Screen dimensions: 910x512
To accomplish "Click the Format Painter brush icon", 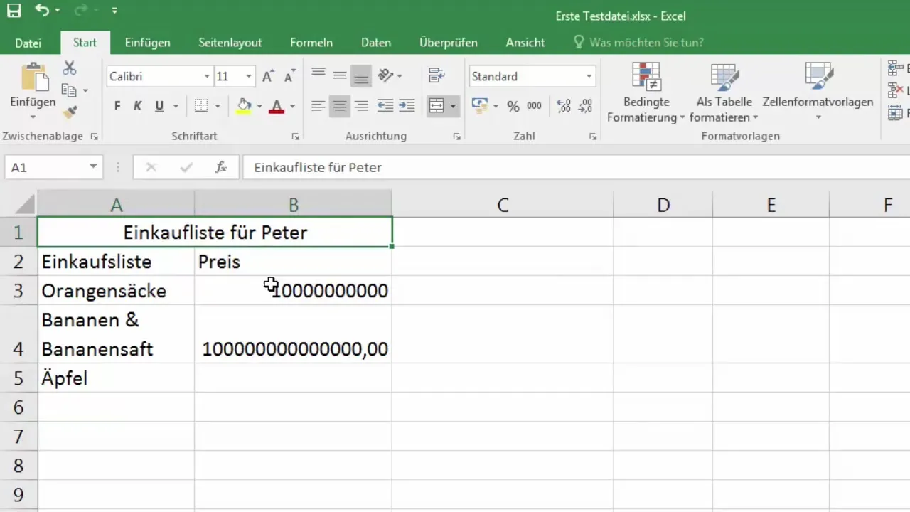I will click(x=70, y=112).
